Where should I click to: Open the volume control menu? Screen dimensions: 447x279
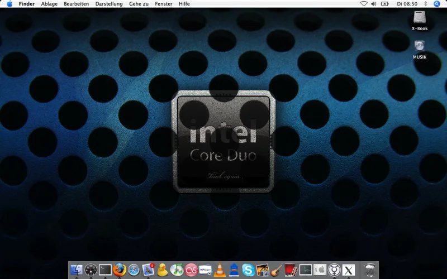373,4
